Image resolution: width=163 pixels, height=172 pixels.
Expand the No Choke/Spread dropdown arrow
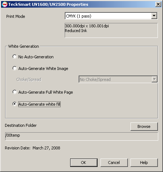pos(154,79)
